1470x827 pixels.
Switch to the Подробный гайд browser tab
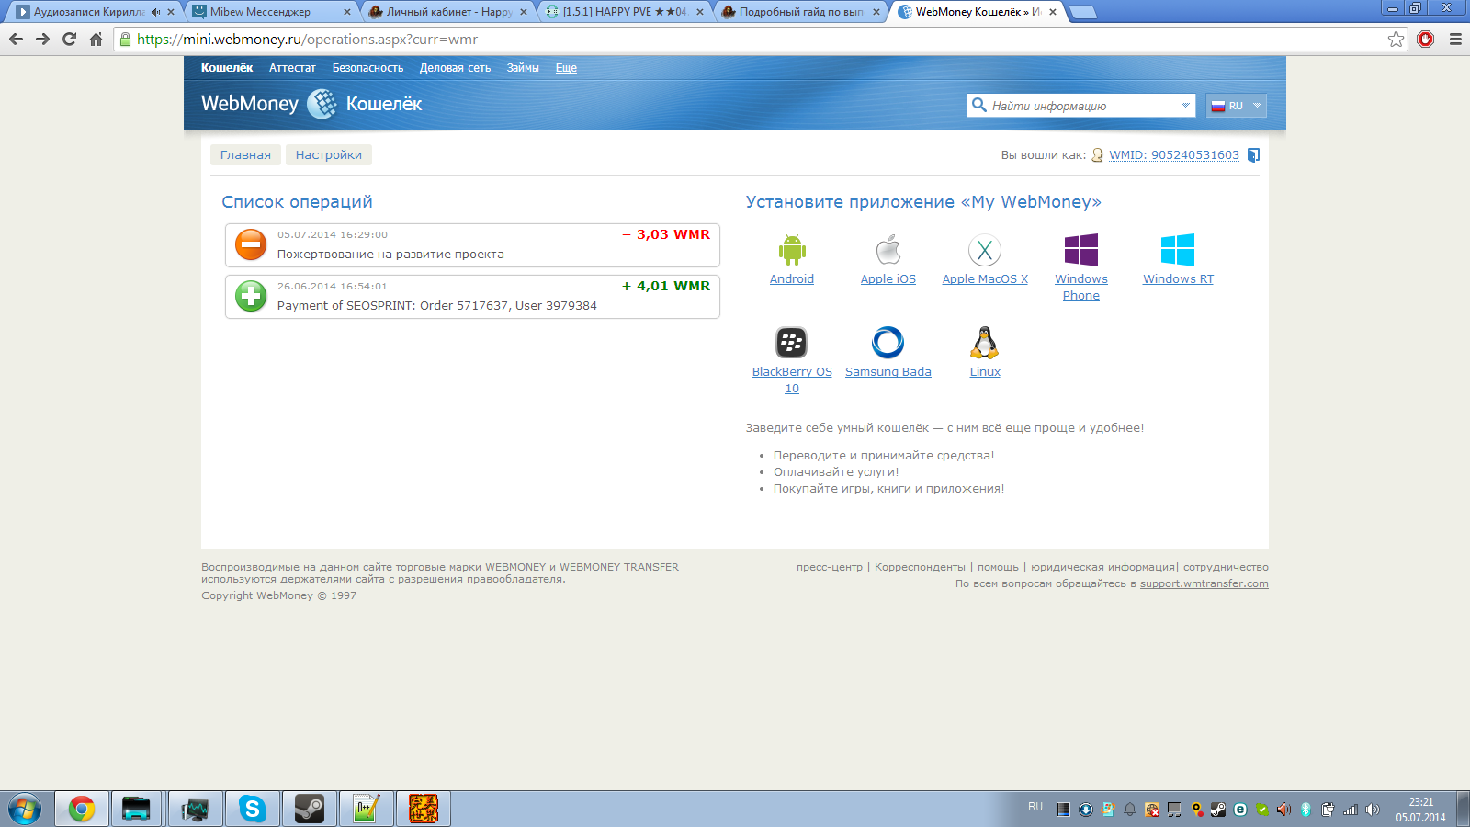(x=800, y=12)
